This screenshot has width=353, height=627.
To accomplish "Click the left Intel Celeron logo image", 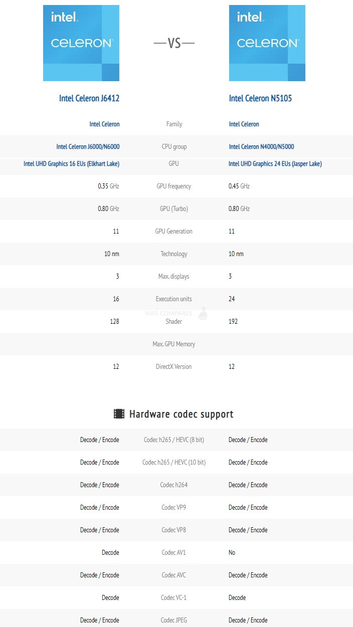I will (81, 43).
